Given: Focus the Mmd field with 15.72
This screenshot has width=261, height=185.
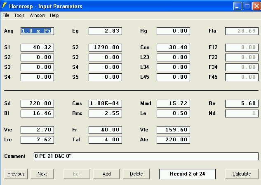Looking at the screenshot, I should [x=173, y=103].
